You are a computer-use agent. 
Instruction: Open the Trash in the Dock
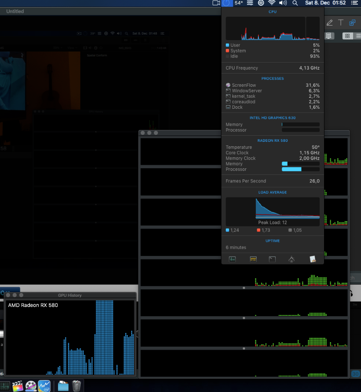click(77, 386)
